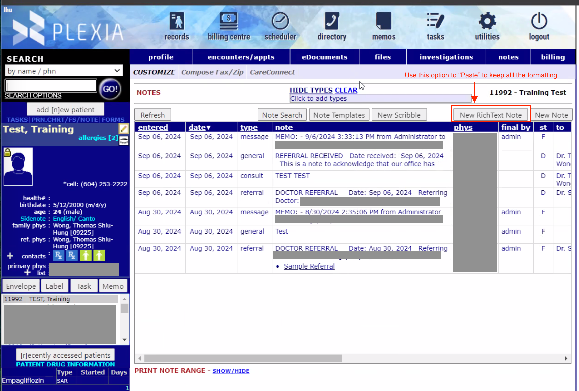Switch to notes tab

(x=508, y=57)
